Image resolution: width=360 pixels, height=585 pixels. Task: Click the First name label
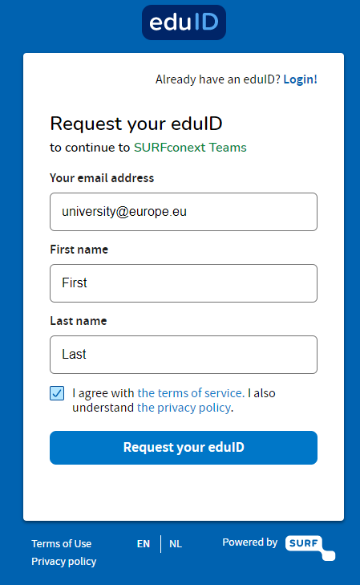point(79,250)
